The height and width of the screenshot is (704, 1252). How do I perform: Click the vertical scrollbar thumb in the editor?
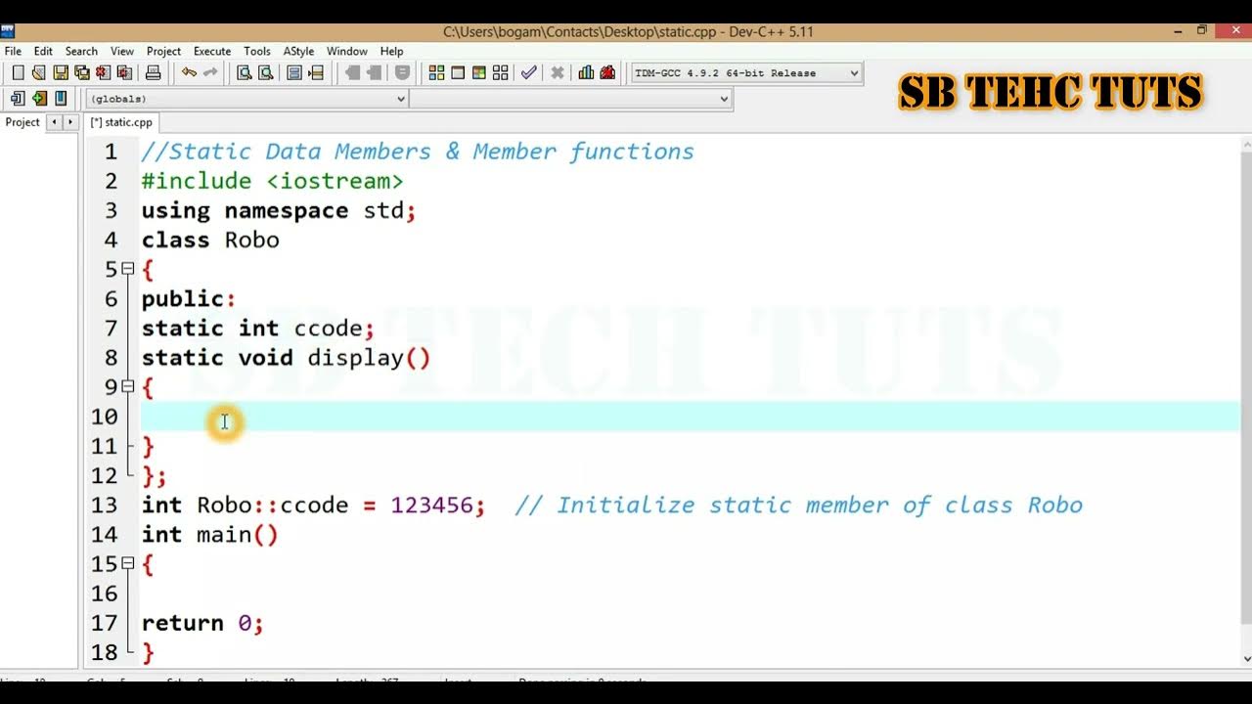pos(1246,388)
